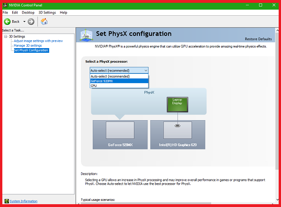The width and height of the screenshot is (281, 207).
Task: Click the display connector icon on Intel card
Action: (x=177, y=126)
